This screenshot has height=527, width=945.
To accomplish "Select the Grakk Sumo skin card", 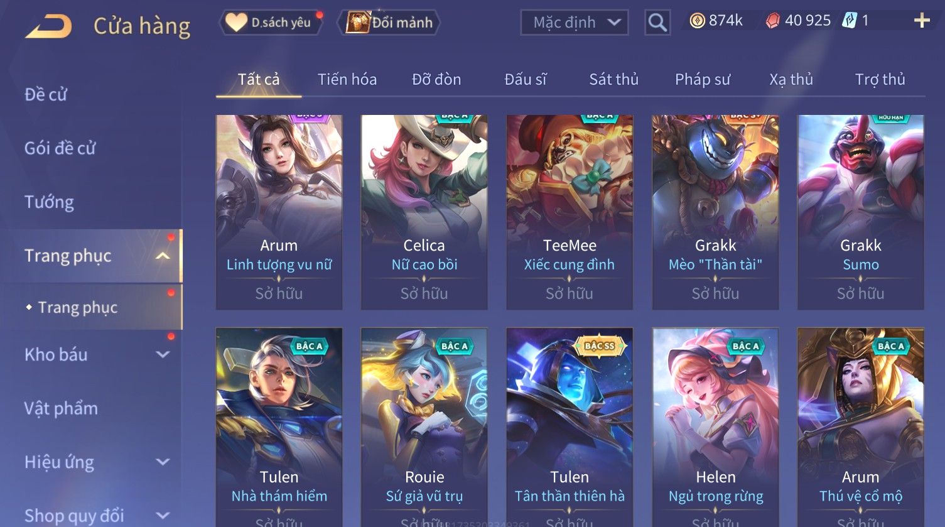I will click(860, 212).
